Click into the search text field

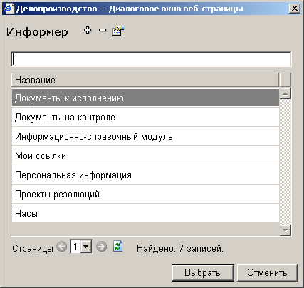click(151, 59)
